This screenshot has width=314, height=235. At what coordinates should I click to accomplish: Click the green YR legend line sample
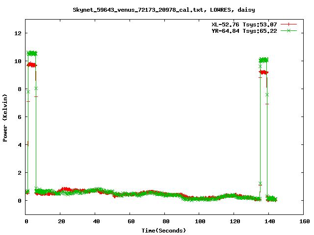click(x=288, y=30)
